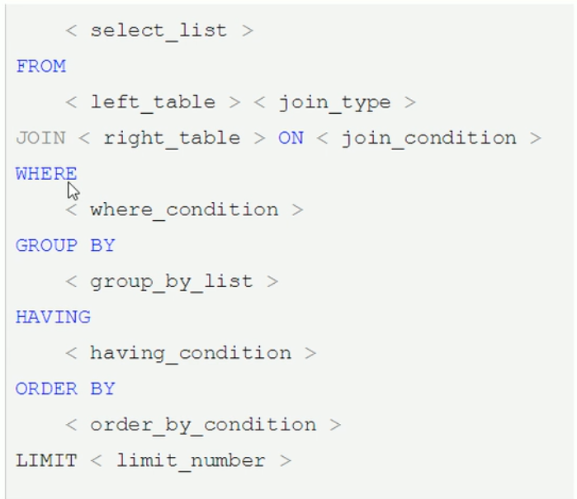This screenshot has width=577, height=499.
Task: Click the join_condition placeholder
Action: coord(429,139)
